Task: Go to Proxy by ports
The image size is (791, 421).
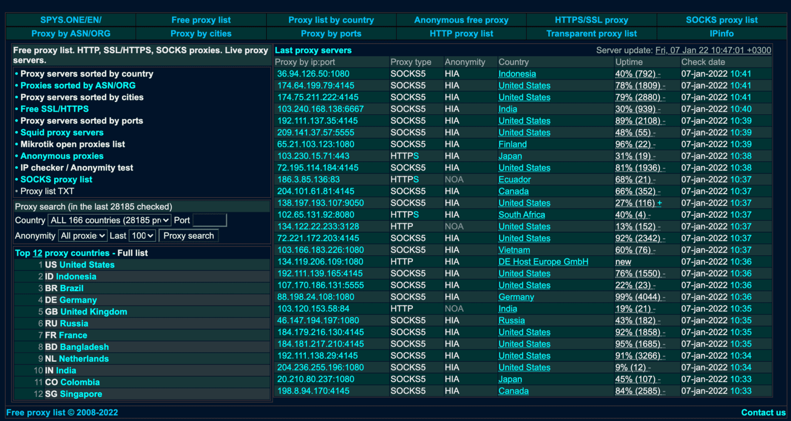Action: [x=331, y=33]
